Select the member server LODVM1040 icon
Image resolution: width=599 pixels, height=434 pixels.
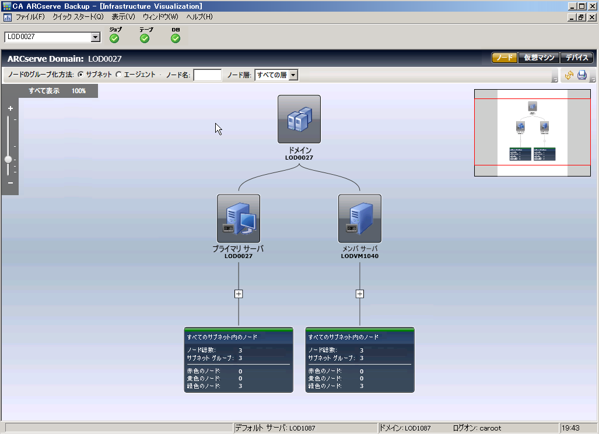click(x=359, y=218)
